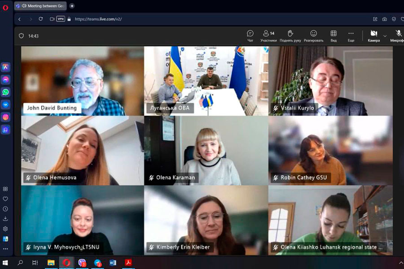Open downloads in Opera sidebar
The height and width of the screenshot is (269, 404).
tap(5, 219)
